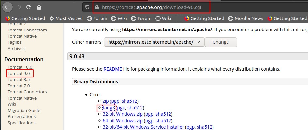Image resolution: width=308 pixels, height=130 pixels.
Task: Download the 64-bit Windows zip
Action: click(123, 121)
